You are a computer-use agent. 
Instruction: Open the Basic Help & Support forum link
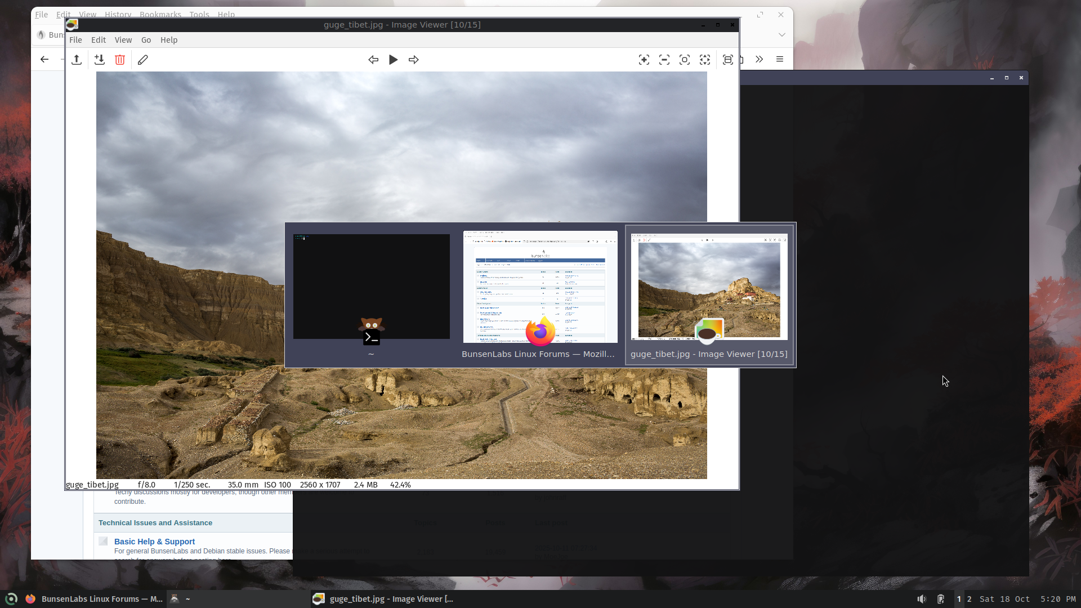click(x=154, y=542)
